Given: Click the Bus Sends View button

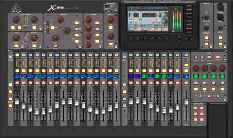Looking at the screenshot, I should [x=100, y=47].
